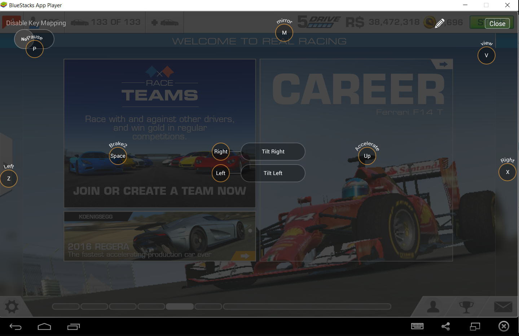Screen dimensions: 519x336
Task: Select the Left key tilt circle
Action: pyautogui.click(x=221, y=173)
